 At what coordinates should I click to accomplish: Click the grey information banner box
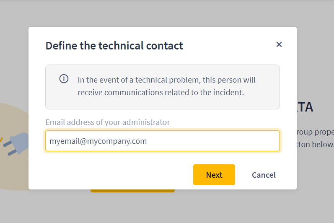163,87
